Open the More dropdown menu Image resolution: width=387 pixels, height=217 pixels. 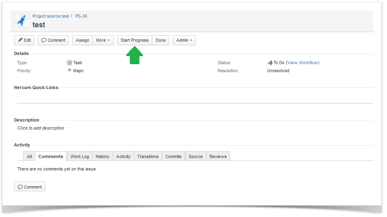(103, 40)
